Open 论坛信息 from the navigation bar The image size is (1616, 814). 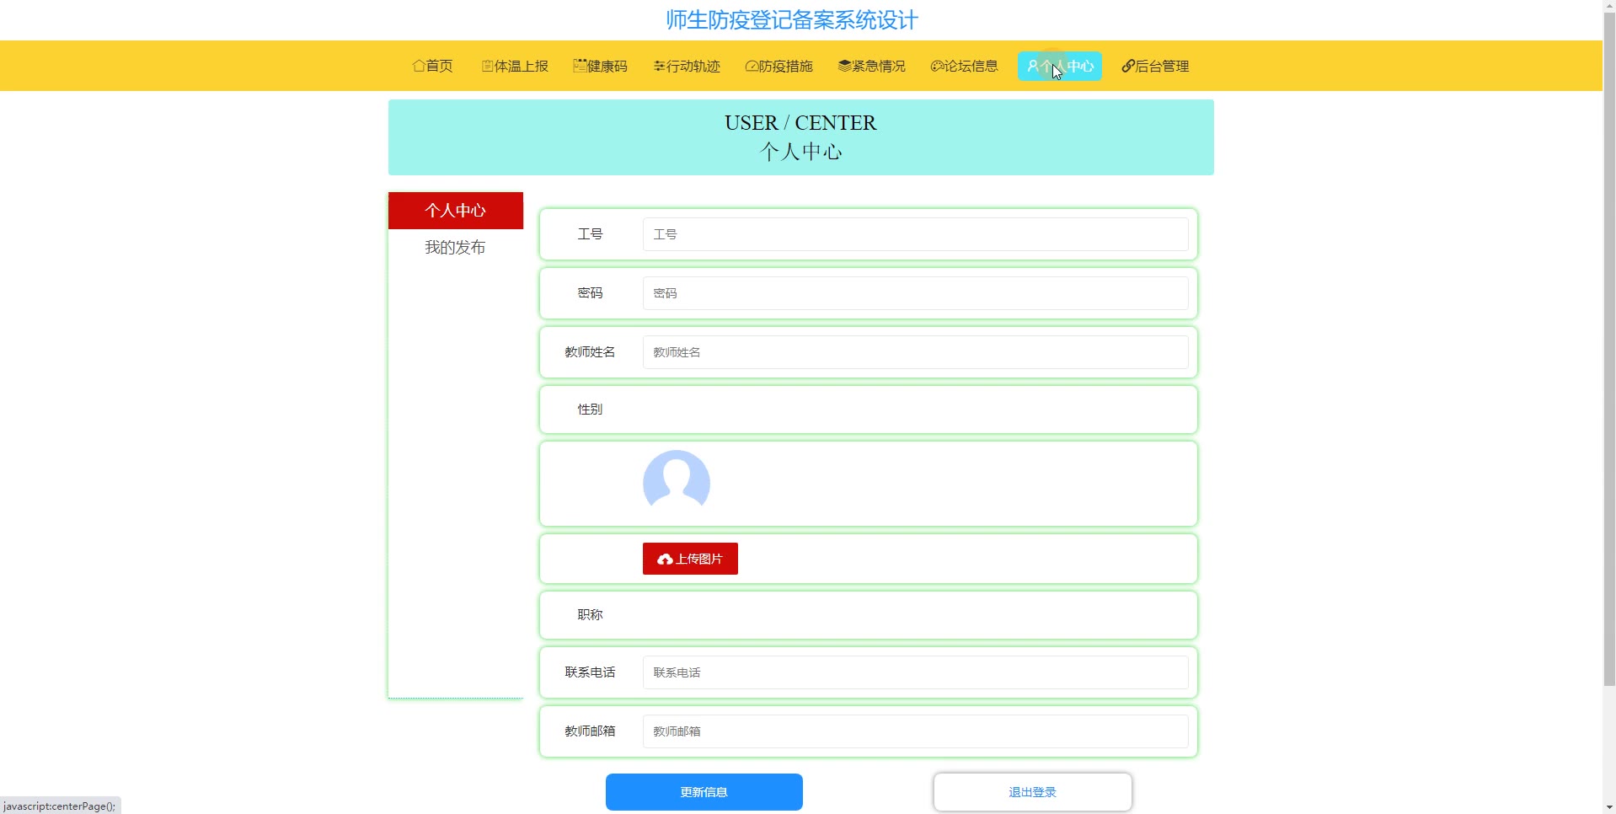click(x=965, y=66)
